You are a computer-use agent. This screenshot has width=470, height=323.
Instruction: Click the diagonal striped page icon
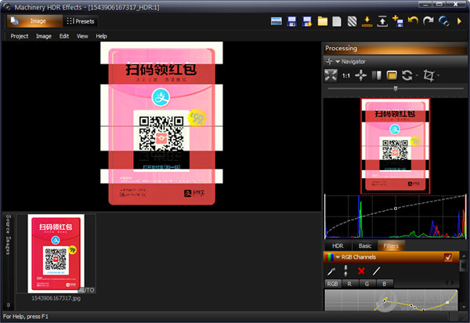click(x=352, y=22)
